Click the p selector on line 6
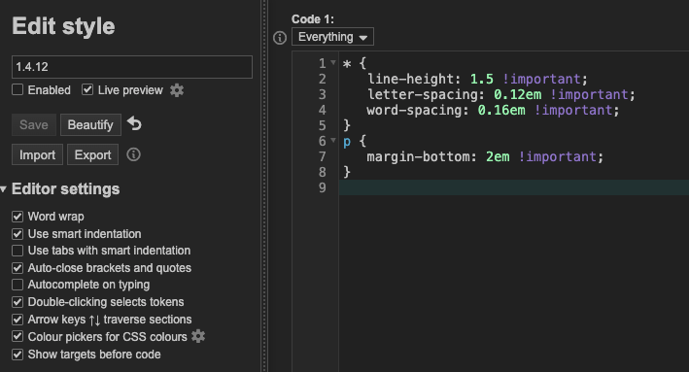This screenshot has width=689, height=372. pyautogui.click(x=347, y=142)
